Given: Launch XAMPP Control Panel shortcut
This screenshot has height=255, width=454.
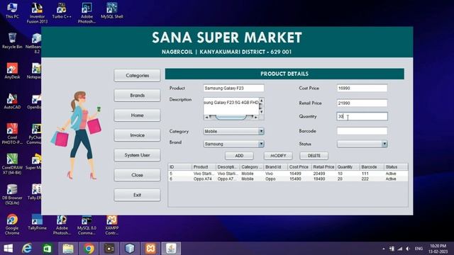Looking at the screenshot, I should (x=112, y=225).
